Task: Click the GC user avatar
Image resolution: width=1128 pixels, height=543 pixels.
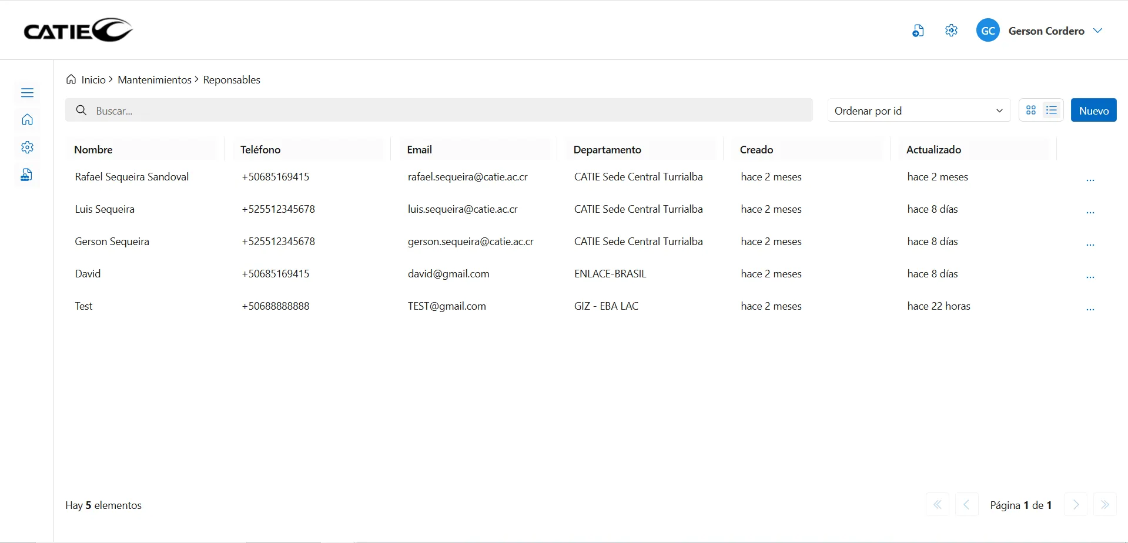Action: (988, 31)
